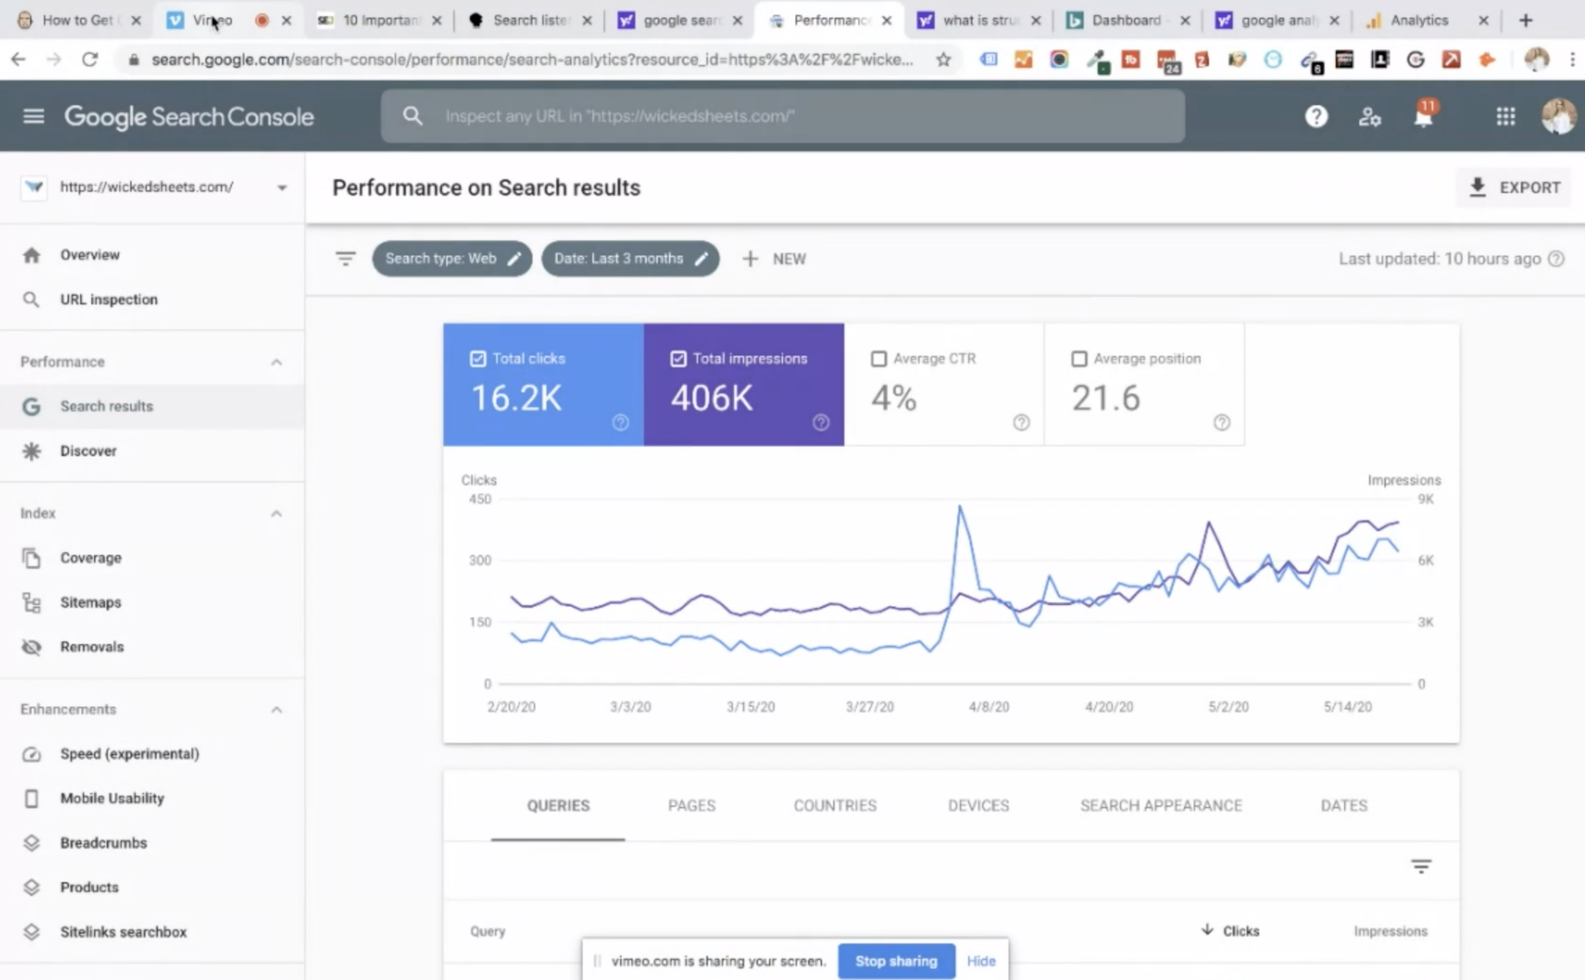Click the Search results sidebar icon

(x=30, y=405)
